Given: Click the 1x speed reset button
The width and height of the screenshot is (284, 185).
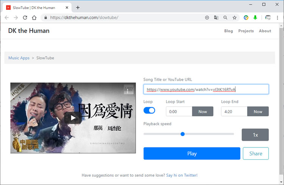Looking at the screenshot, I should [x=255, y=135].
